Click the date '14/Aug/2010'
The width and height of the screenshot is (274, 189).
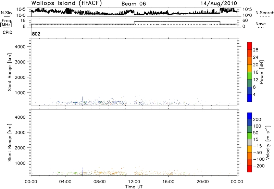[219, 3]
